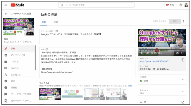Click the settings gear sidebar icon
The image size is (191, 106).
(6, 81)
